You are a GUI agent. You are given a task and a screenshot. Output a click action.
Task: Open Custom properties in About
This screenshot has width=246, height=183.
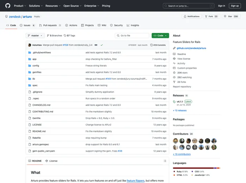point(187,68)
